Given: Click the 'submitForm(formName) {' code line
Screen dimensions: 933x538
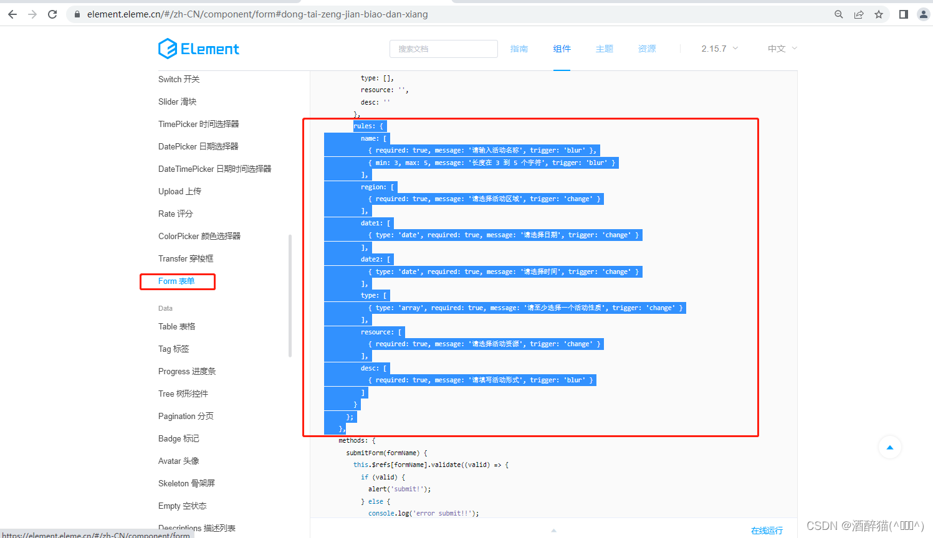Looking at the screenshot, I should tap(386, 453).
